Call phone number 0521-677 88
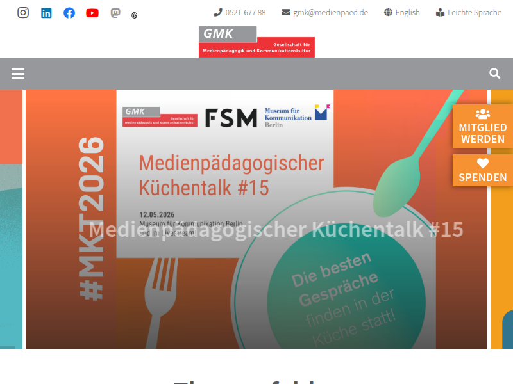The image size is (513, 384). point(239,13)
